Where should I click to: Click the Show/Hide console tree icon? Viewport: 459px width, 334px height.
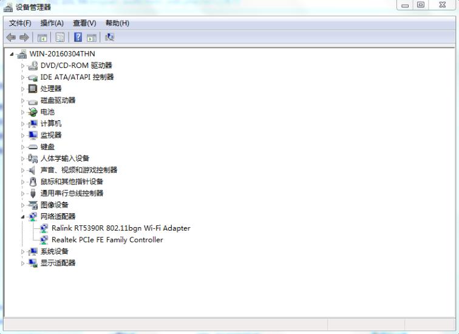[43, 37]
